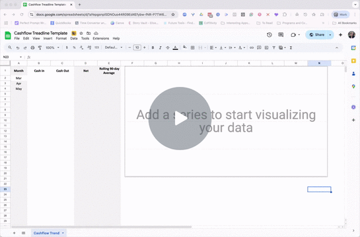The image size is (360, 237).
Task: Open the text wrapping dropdown
Action: [232, 47]
